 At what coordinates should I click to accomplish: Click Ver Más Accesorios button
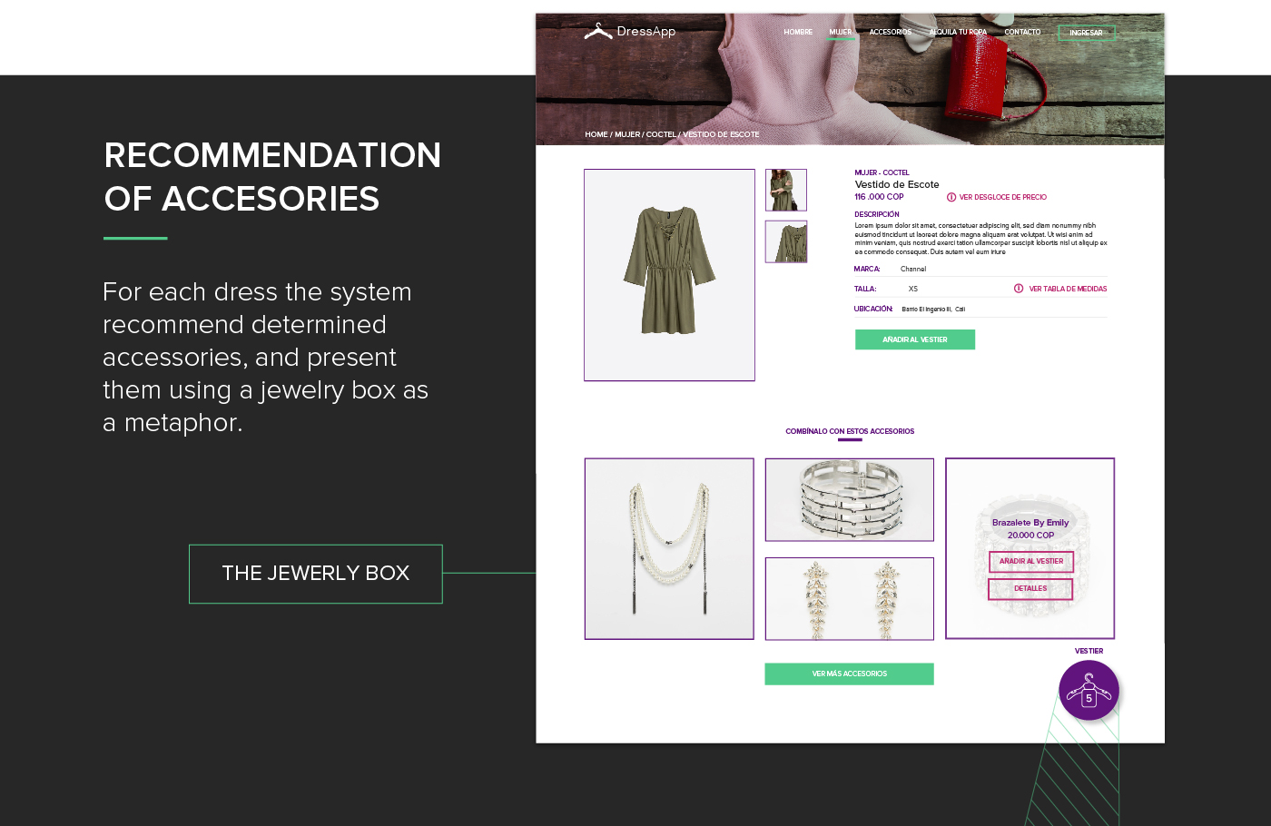pos(849,674)
